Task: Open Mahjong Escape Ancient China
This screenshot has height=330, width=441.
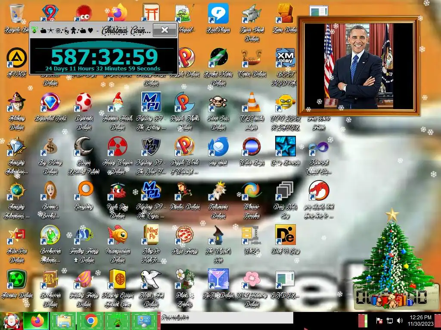Action: tap(117, 279)
